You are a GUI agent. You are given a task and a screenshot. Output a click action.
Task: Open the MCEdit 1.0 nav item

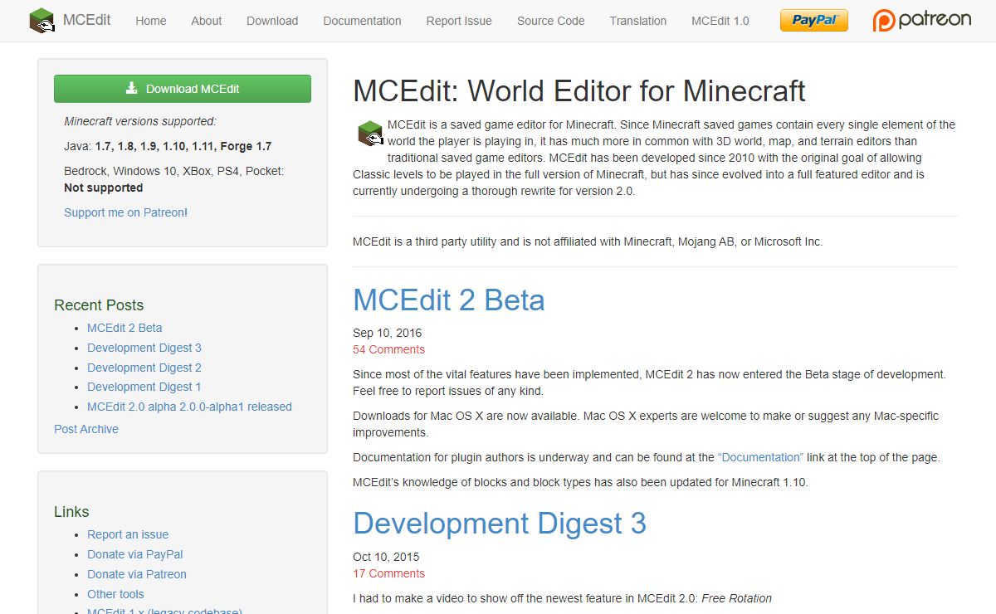tap(720, 21)
